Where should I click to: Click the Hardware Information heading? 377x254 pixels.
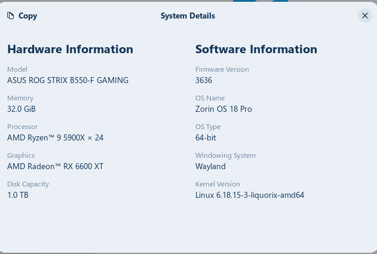click(x=70, y=50)
